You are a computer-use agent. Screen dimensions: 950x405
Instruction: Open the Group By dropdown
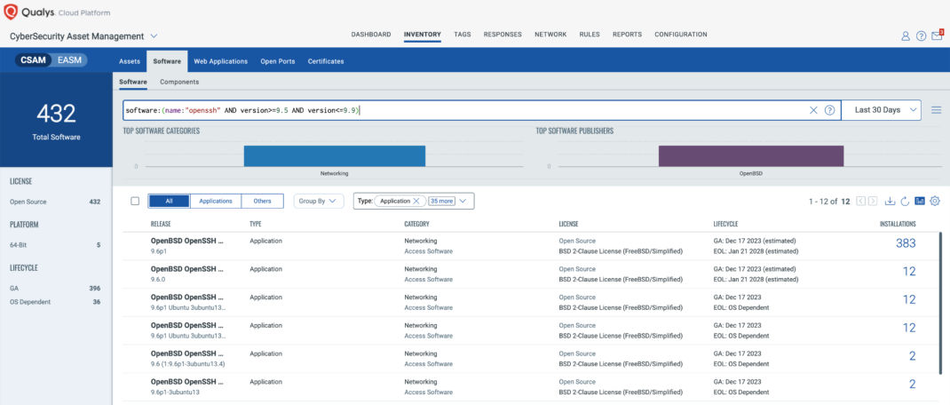tap(319, 202)
